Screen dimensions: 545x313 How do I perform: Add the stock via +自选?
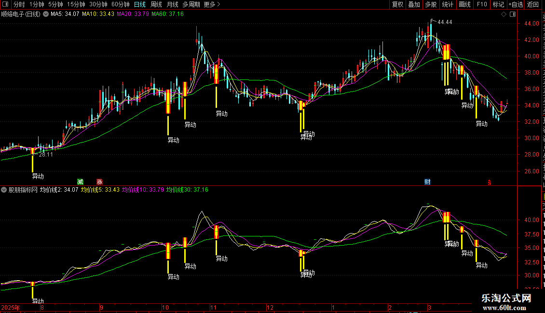[x=516, y=4]
